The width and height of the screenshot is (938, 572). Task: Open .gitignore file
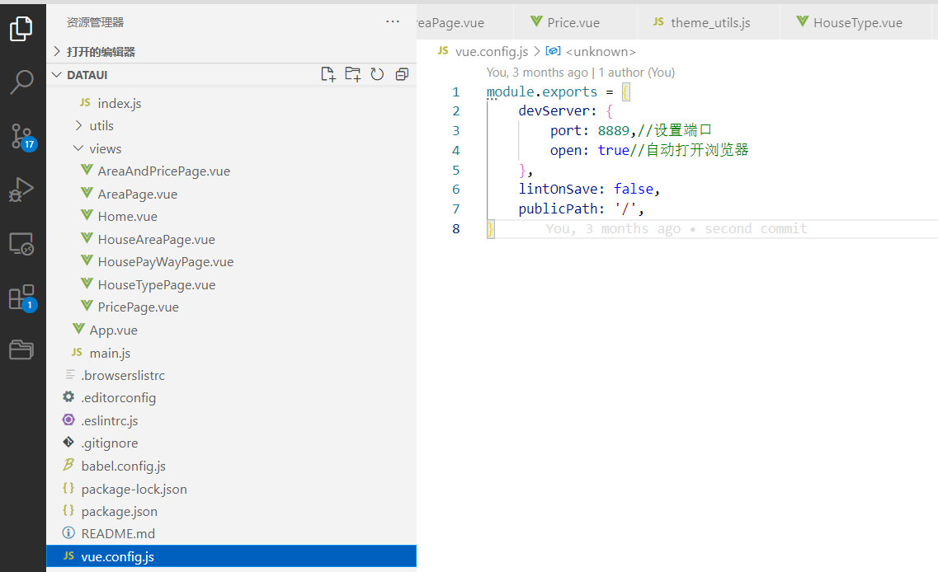point(232,443)
